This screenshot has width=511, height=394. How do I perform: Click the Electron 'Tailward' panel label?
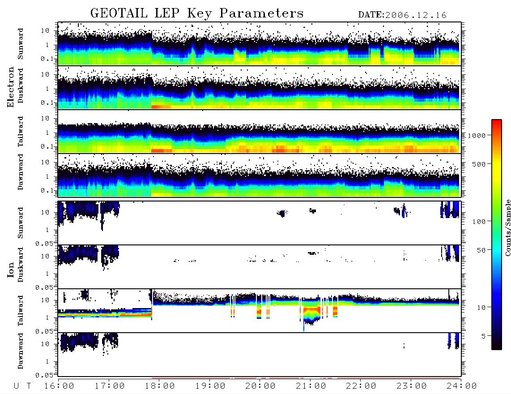(21, 132)
